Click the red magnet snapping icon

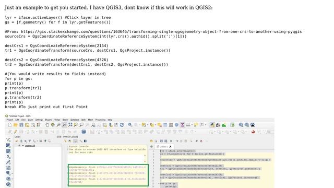tap(253, 132)
